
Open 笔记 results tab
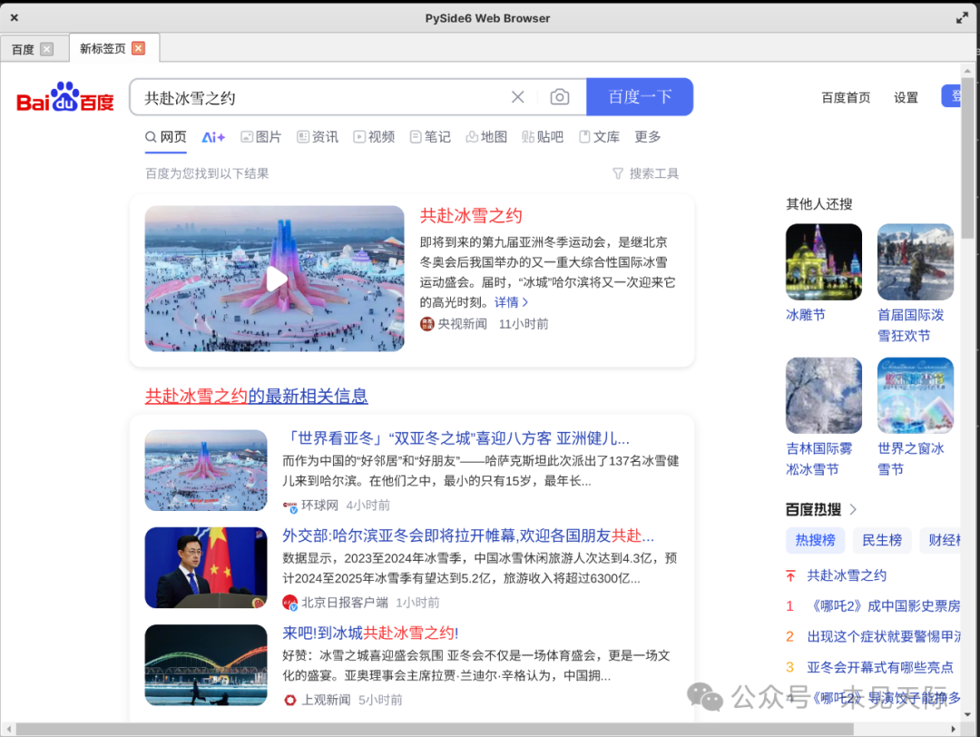430,137
